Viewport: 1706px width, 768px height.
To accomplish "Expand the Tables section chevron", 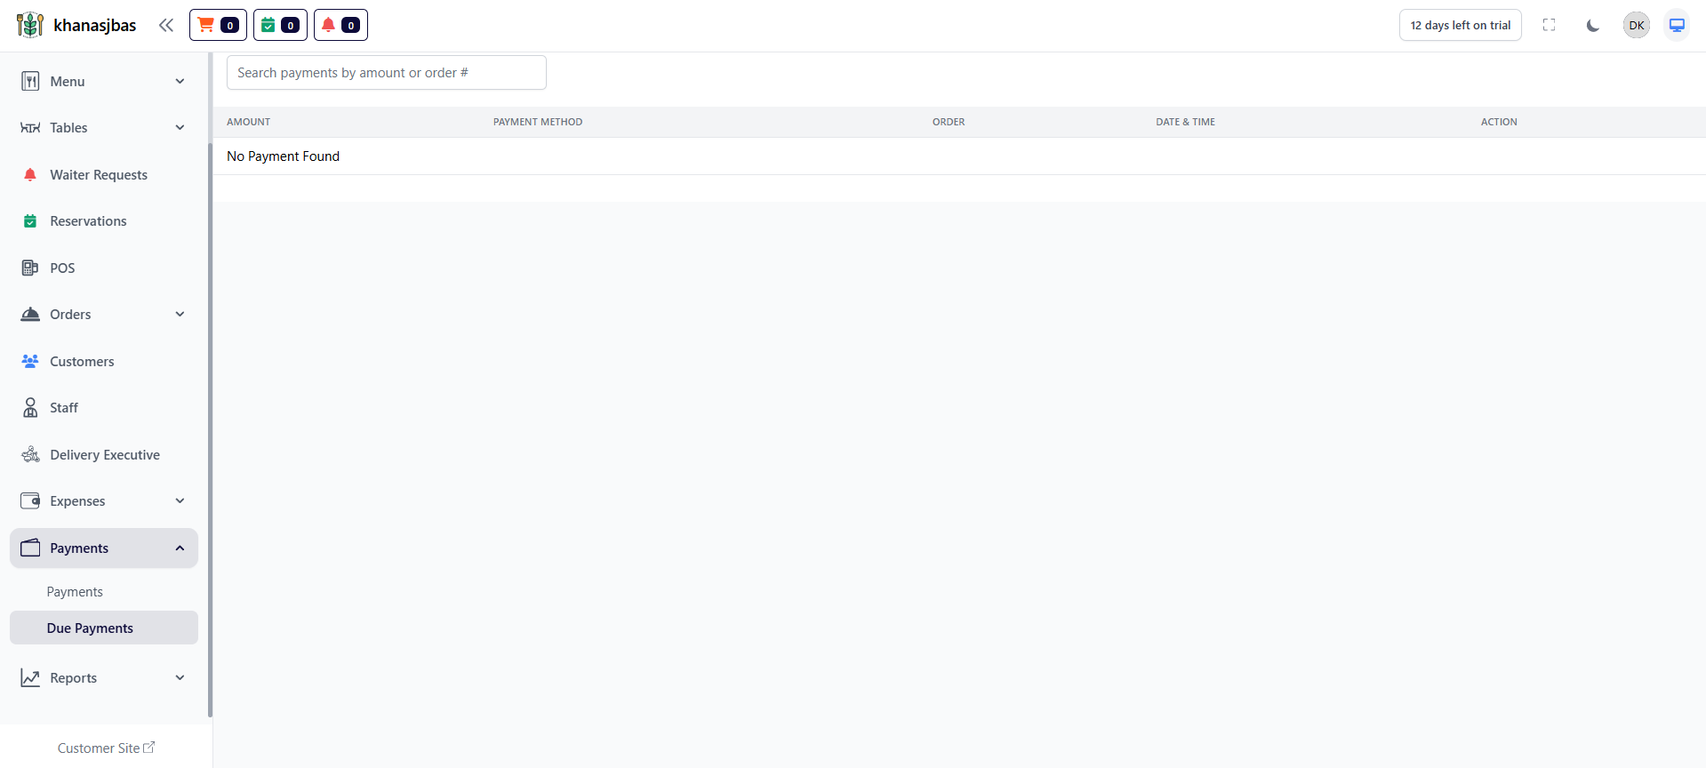I will click(x=180, y=128).
